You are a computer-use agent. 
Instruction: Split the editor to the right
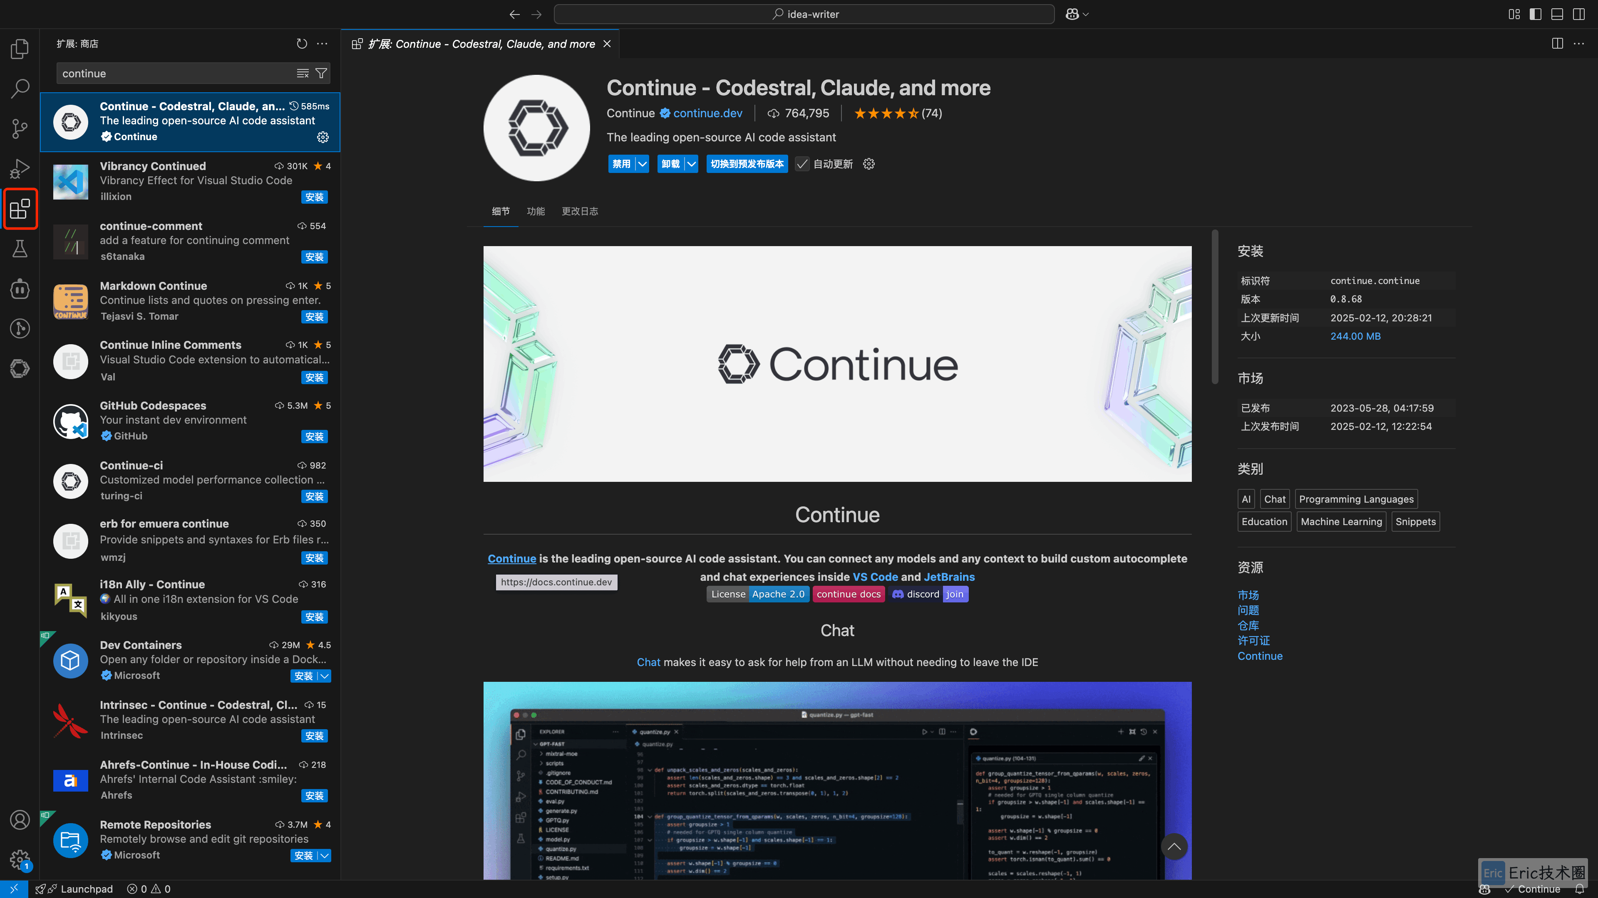click(x=1557, y=43)
